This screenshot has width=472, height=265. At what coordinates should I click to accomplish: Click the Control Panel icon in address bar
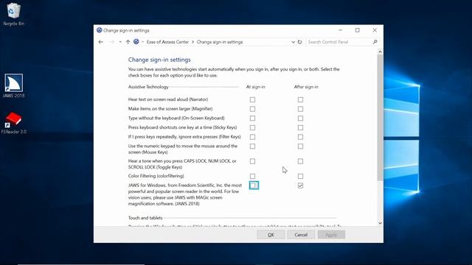[x=136, y=42]
